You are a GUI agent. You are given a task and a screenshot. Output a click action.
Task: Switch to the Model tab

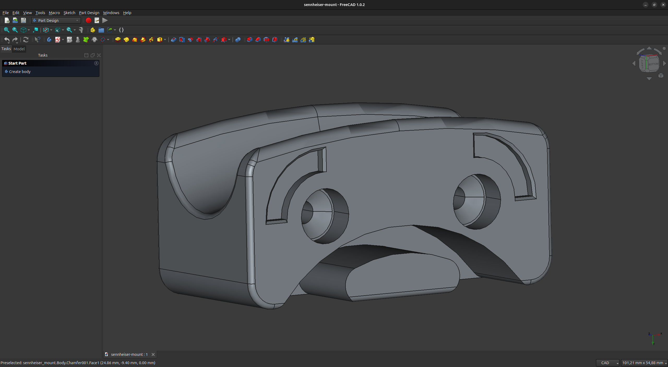19,49
